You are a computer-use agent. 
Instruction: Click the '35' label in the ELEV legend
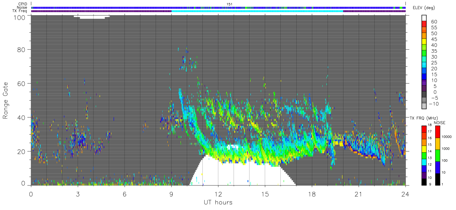coord(434,51)
